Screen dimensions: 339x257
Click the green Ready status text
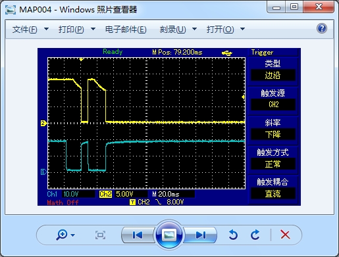coord(113,52)
